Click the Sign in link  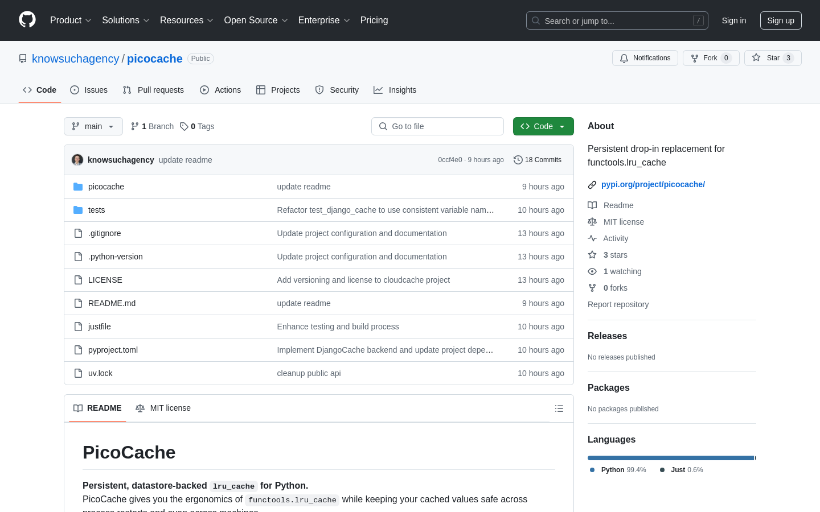[734, 20]
